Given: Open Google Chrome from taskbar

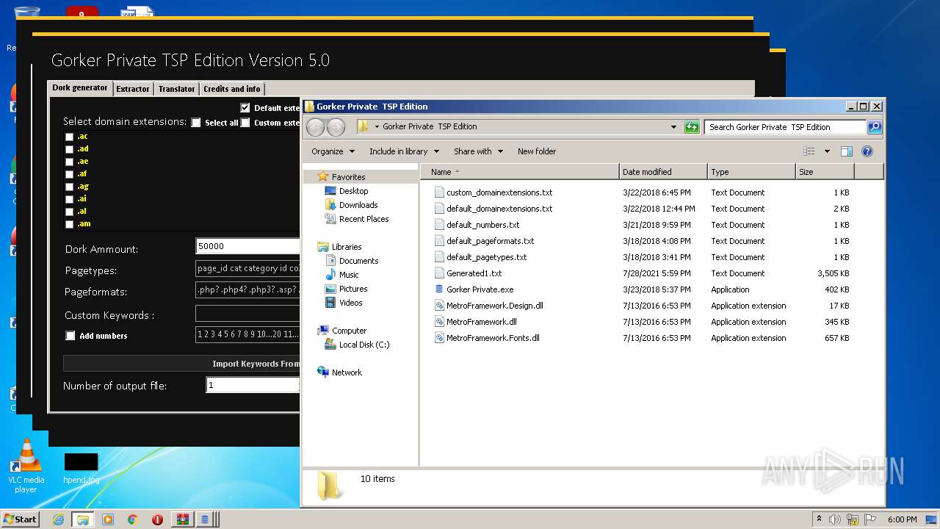Looking at the screenshot, I should (132, 519).
